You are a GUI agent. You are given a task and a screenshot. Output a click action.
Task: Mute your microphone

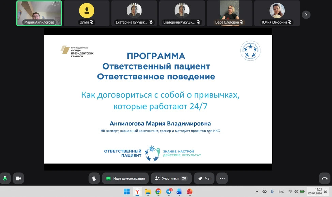pos(6,178)
